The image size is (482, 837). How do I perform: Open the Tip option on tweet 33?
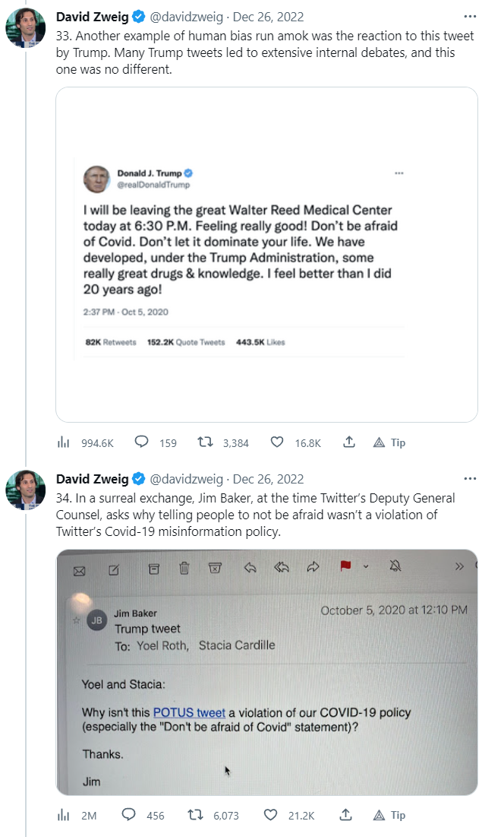tap(390, 442)
